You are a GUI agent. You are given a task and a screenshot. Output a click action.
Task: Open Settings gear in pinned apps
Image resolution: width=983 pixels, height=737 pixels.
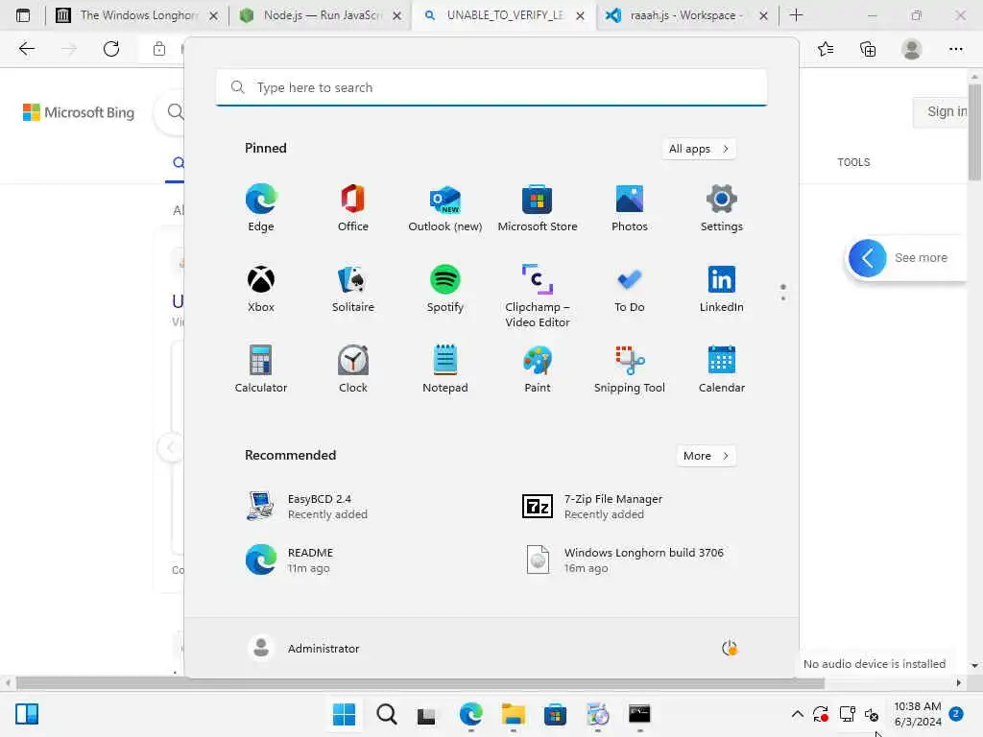[722, 208]
